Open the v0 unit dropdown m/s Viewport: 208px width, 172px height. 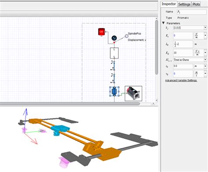point(205,73)
